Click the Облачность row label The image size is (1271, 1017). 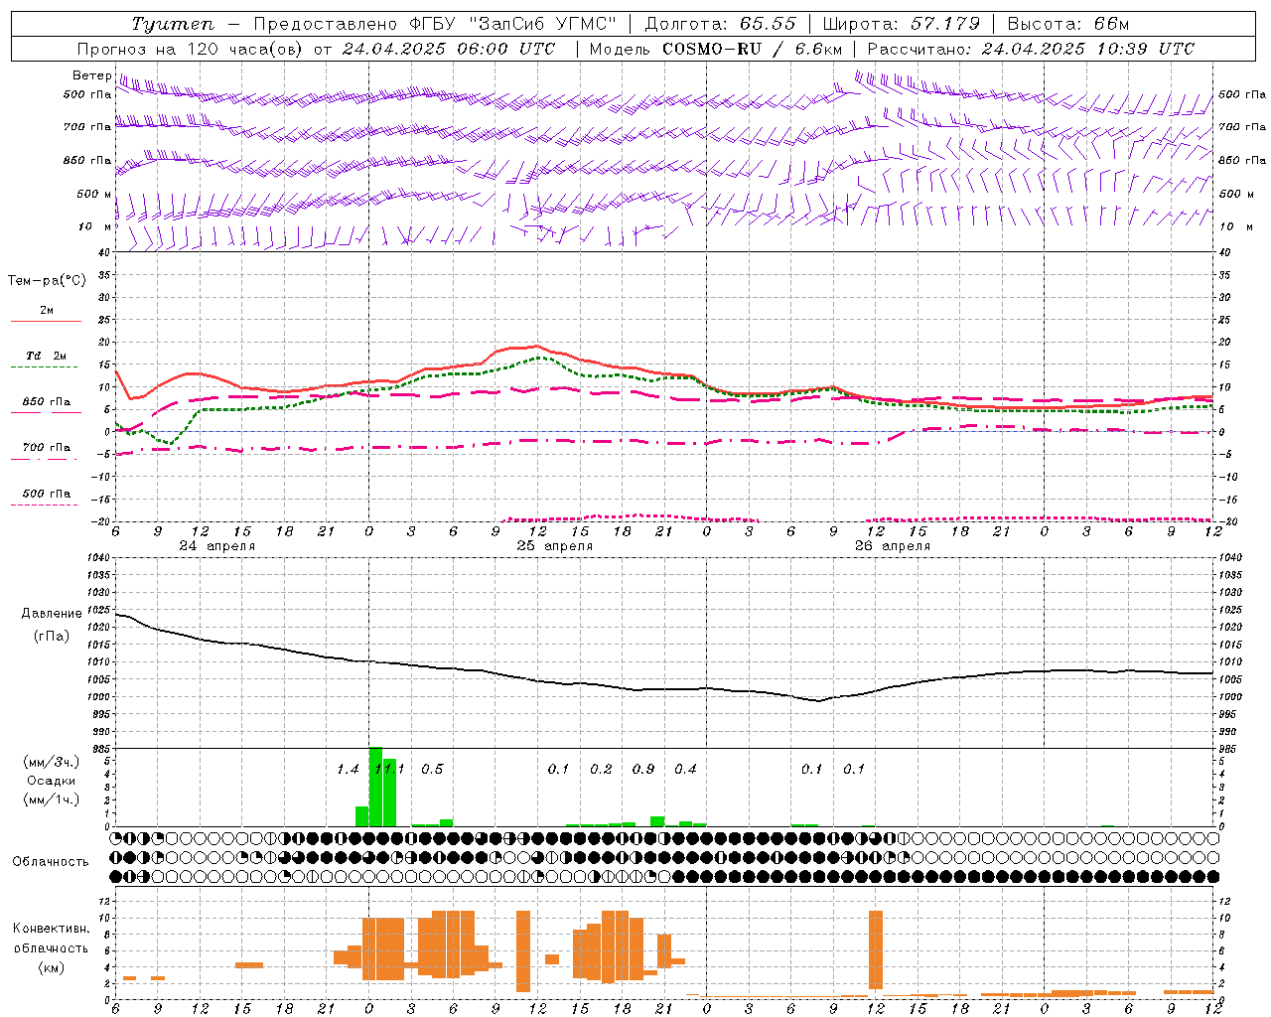[51, 861]
